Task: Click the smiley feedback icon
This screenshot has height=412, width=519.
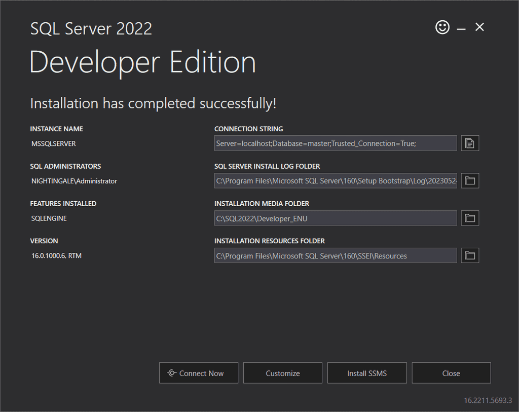Action: coord(442,27)
